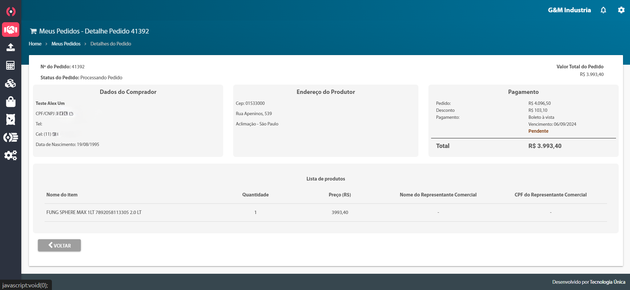630x290 pixels.
Task: Go to Meus Pedidos breadcrumb
Action: click(x=66, y=44)
